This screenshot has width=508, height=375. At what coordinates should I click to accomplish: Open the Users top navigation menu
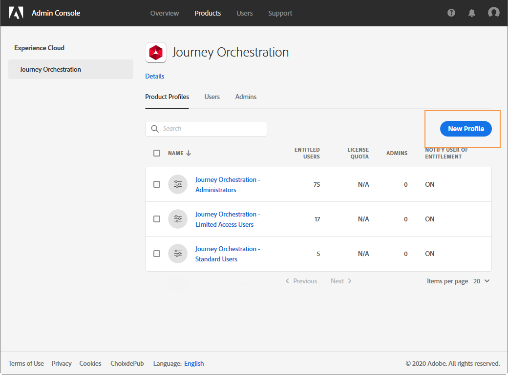coord(244,13)
